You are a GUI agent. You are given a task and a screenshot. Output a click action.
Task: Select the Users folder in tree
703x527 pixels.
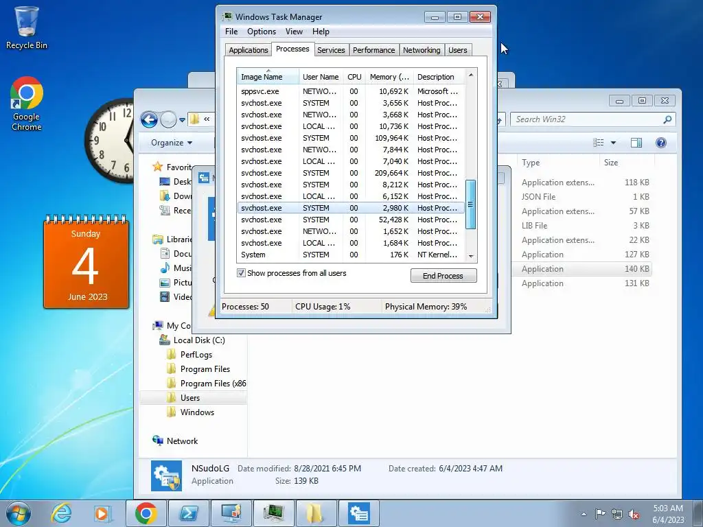[189, 397]
